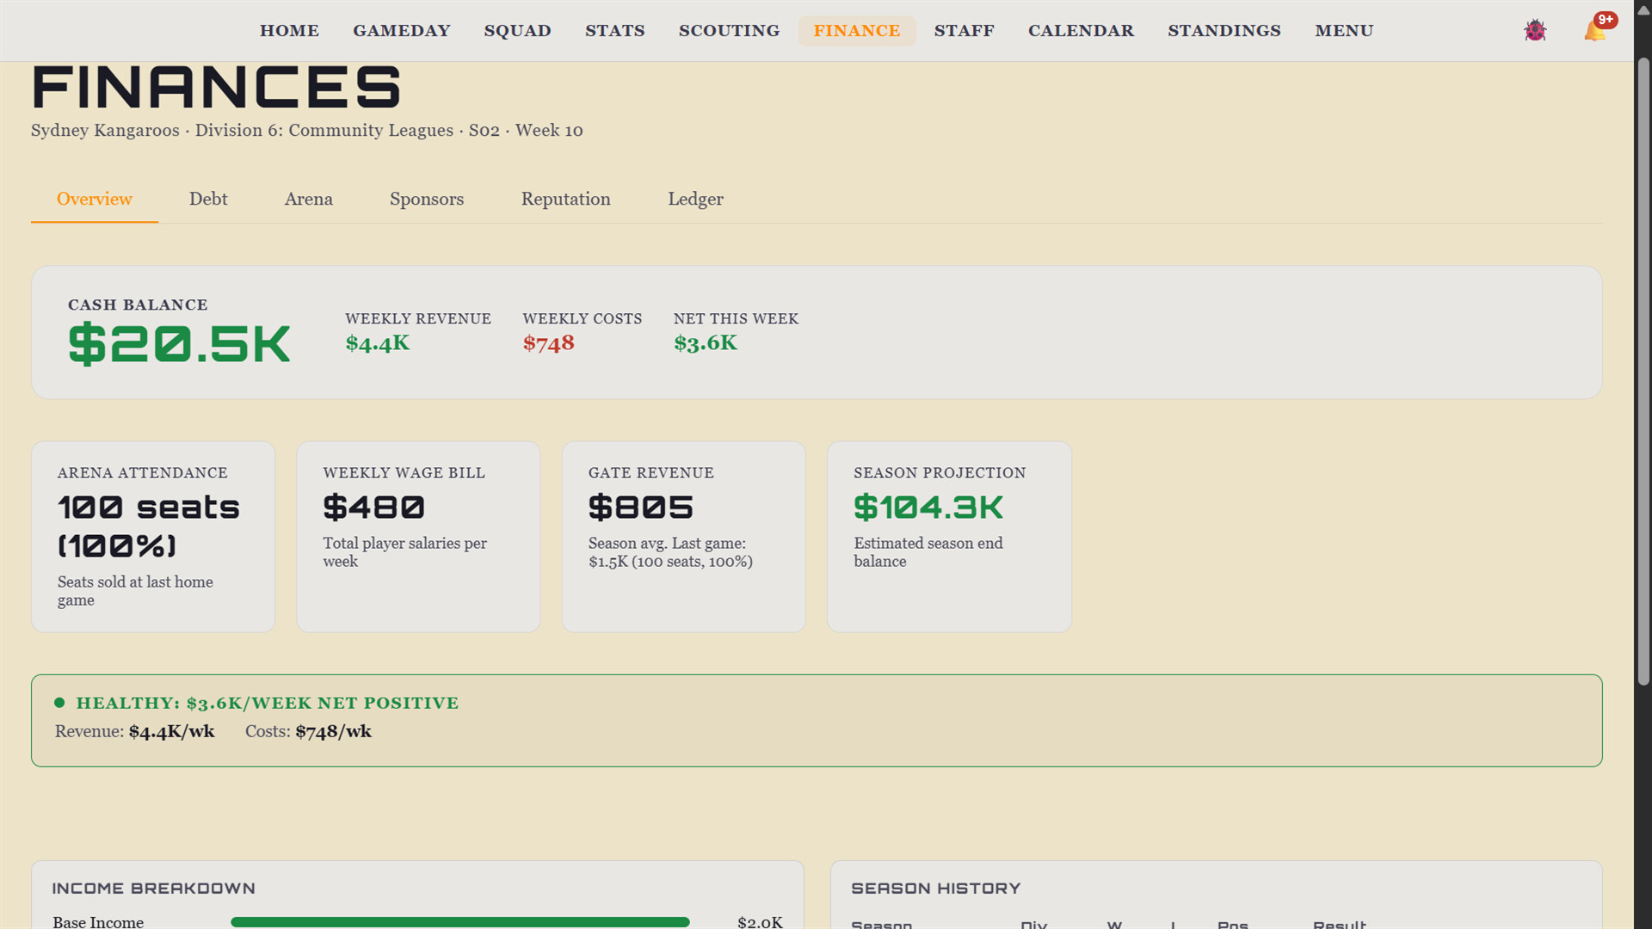Viewport: 1652px width, 929px height.
Task: Select the Arena Attendance card
Action: 153,537
